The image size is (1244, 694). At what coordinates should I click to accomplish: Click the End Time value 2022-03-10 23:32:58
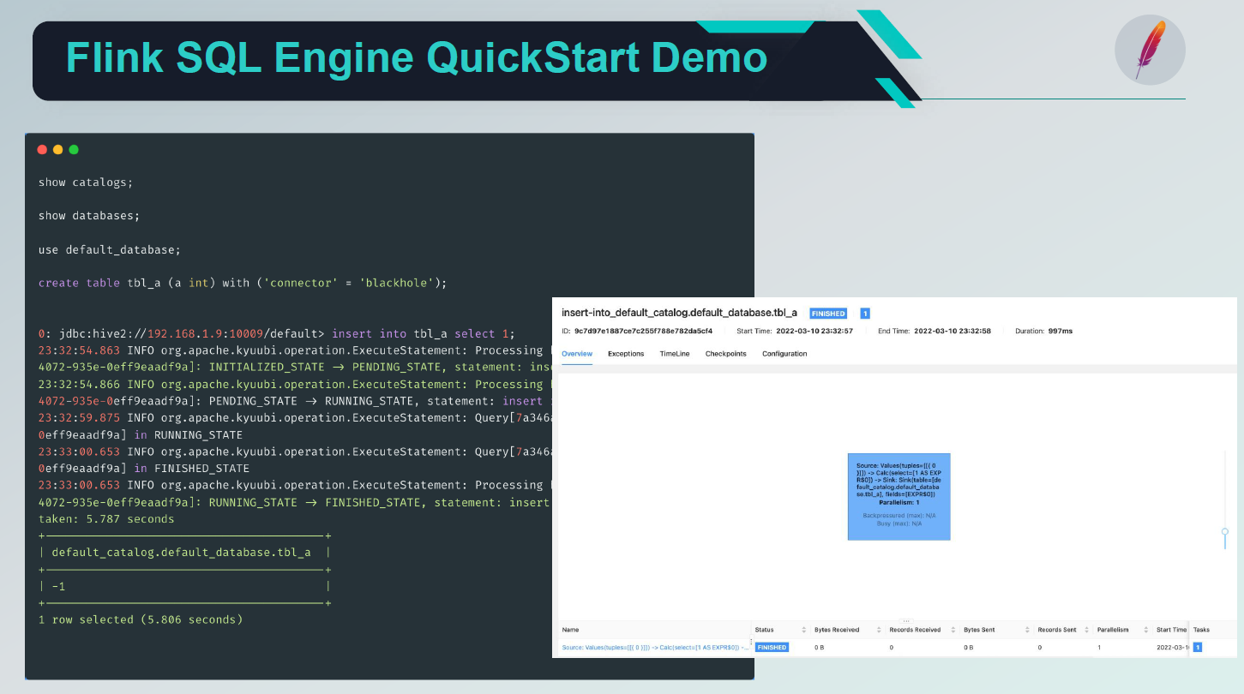[x=953, y=331]
